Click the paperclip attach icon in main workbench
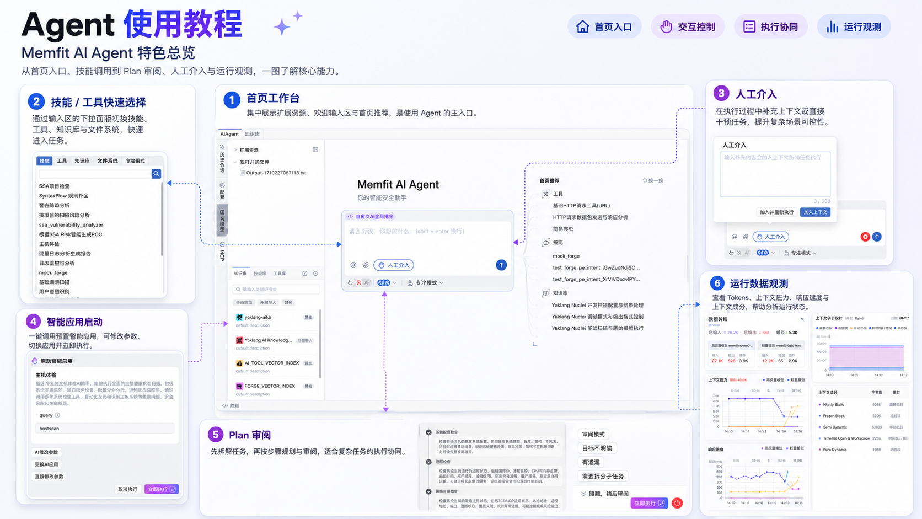Screen dimensions: 922x519 tap(366, 265)
